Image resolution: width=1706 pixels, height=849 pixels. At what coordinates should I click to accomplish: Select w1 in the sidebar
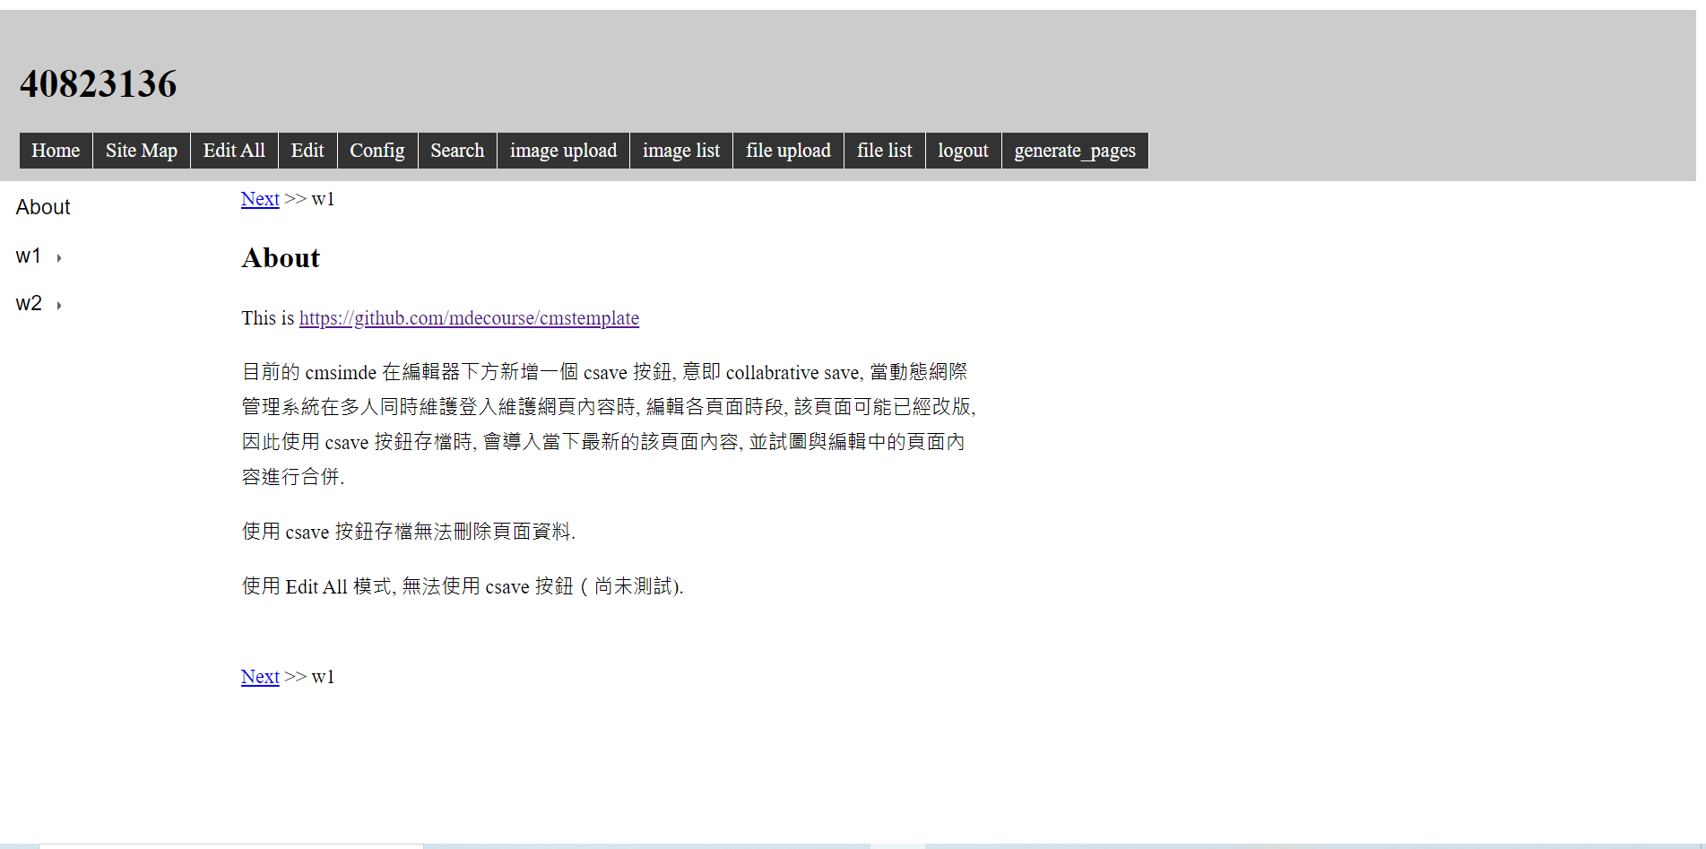(x=29, y=256)
